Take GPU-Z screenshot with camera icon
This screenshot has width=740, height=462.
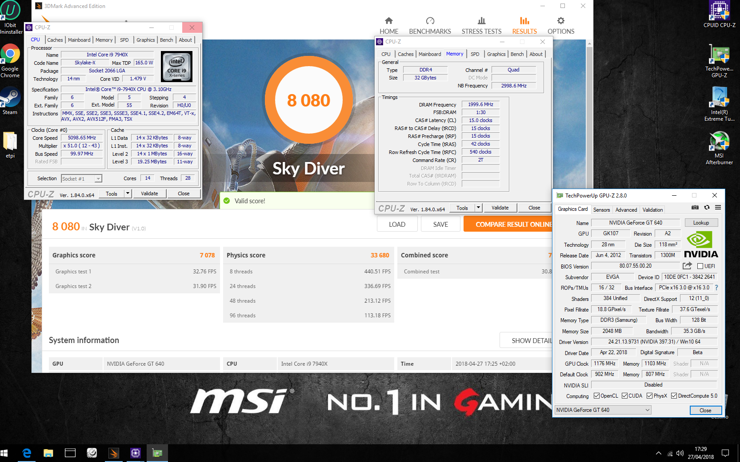coord(695,207)
